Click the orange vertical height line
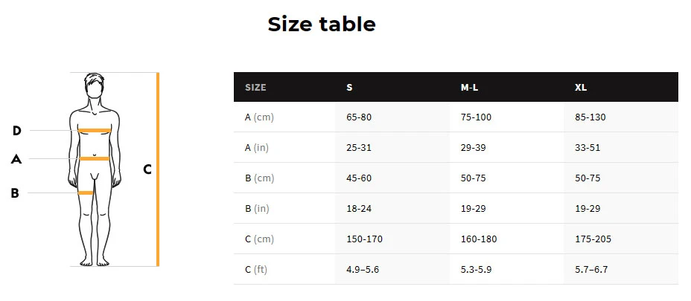Image resolution: width=691 pixels, height=301 pixels. [158, 169]
